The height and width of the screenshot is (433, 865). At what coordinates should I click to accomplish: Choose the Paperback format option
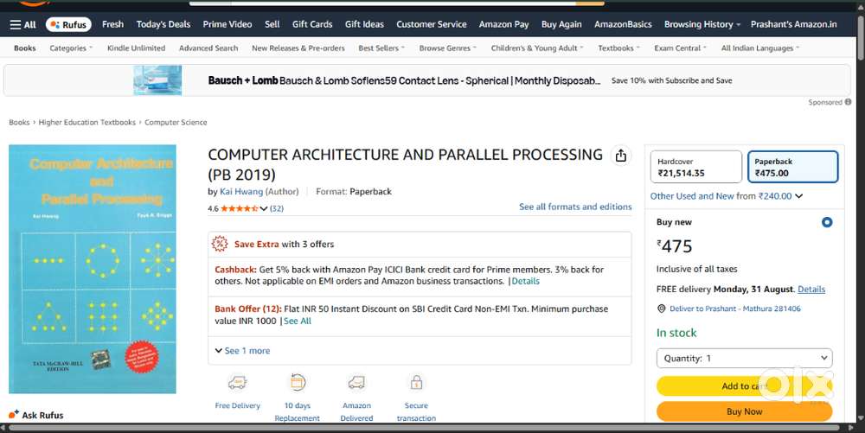pyautogui.click(x=792, y=167)
